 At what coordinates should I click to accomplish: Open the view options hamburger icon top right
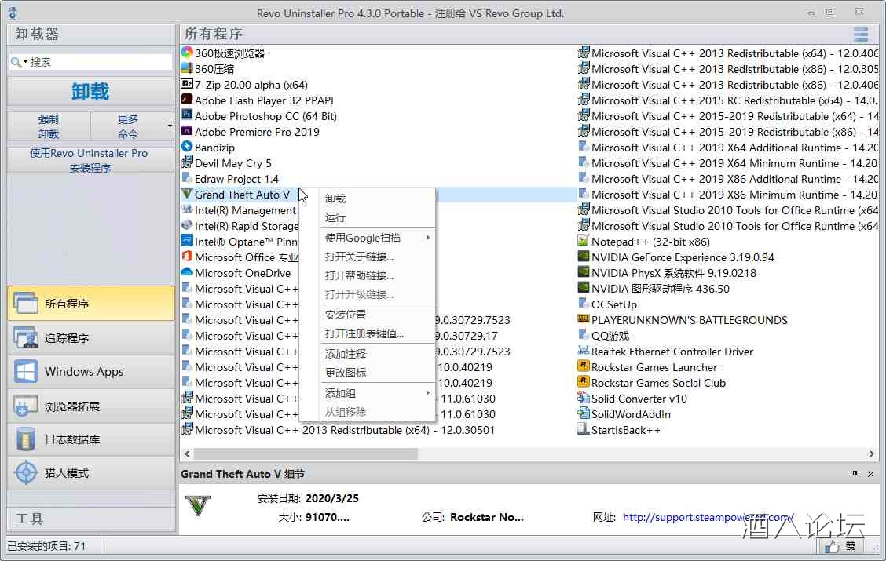(x=860, y=34)
